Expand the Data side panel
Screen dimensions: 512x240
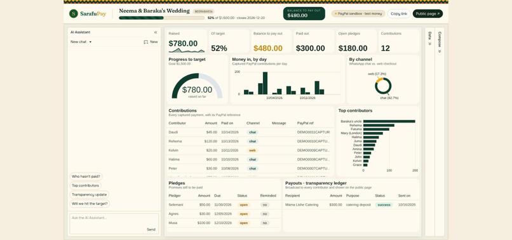(x=429, y=38)
